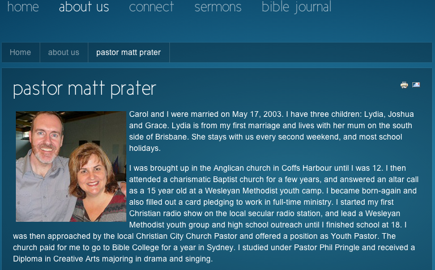Click the Home breadcrumb link
Viewport: 435px width, 270px height.
[x=20, y=52]
